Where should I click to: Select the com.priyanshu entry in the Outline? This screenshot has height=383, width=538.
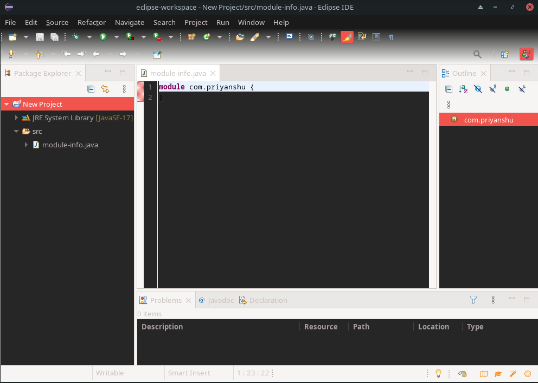tap(488, 120)
